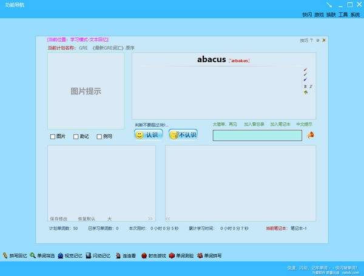Screen dimensions: 364x276
Task: Open the 工具 menu
Action: point(343,14)
